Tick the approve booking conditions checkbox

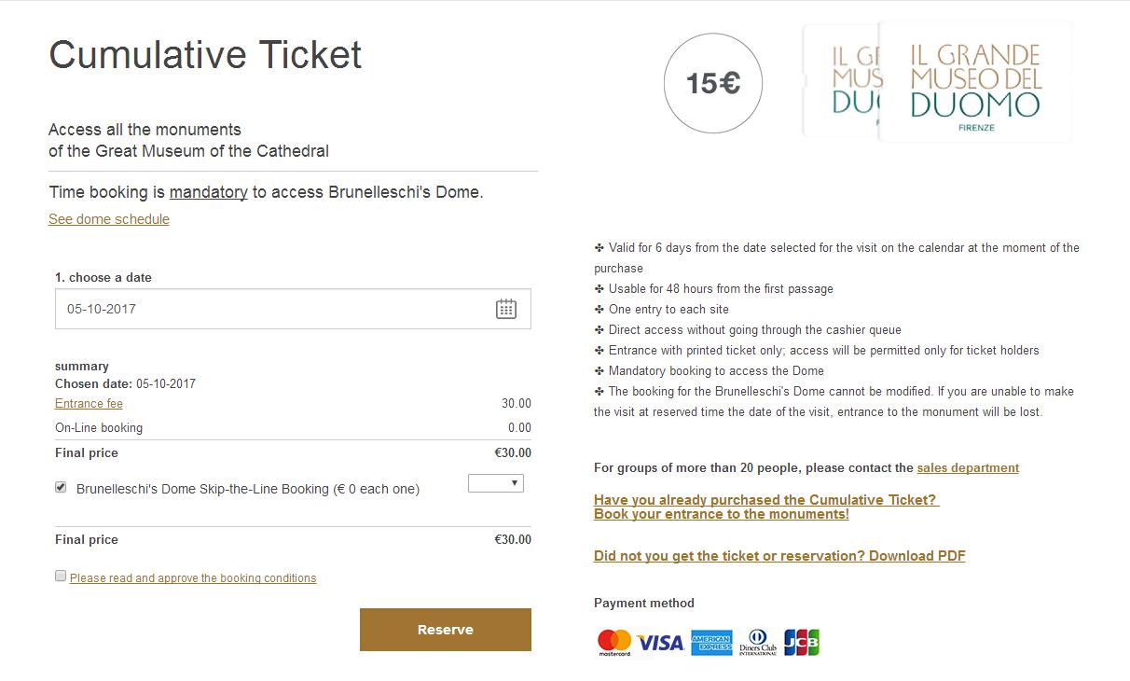(61, 577)
